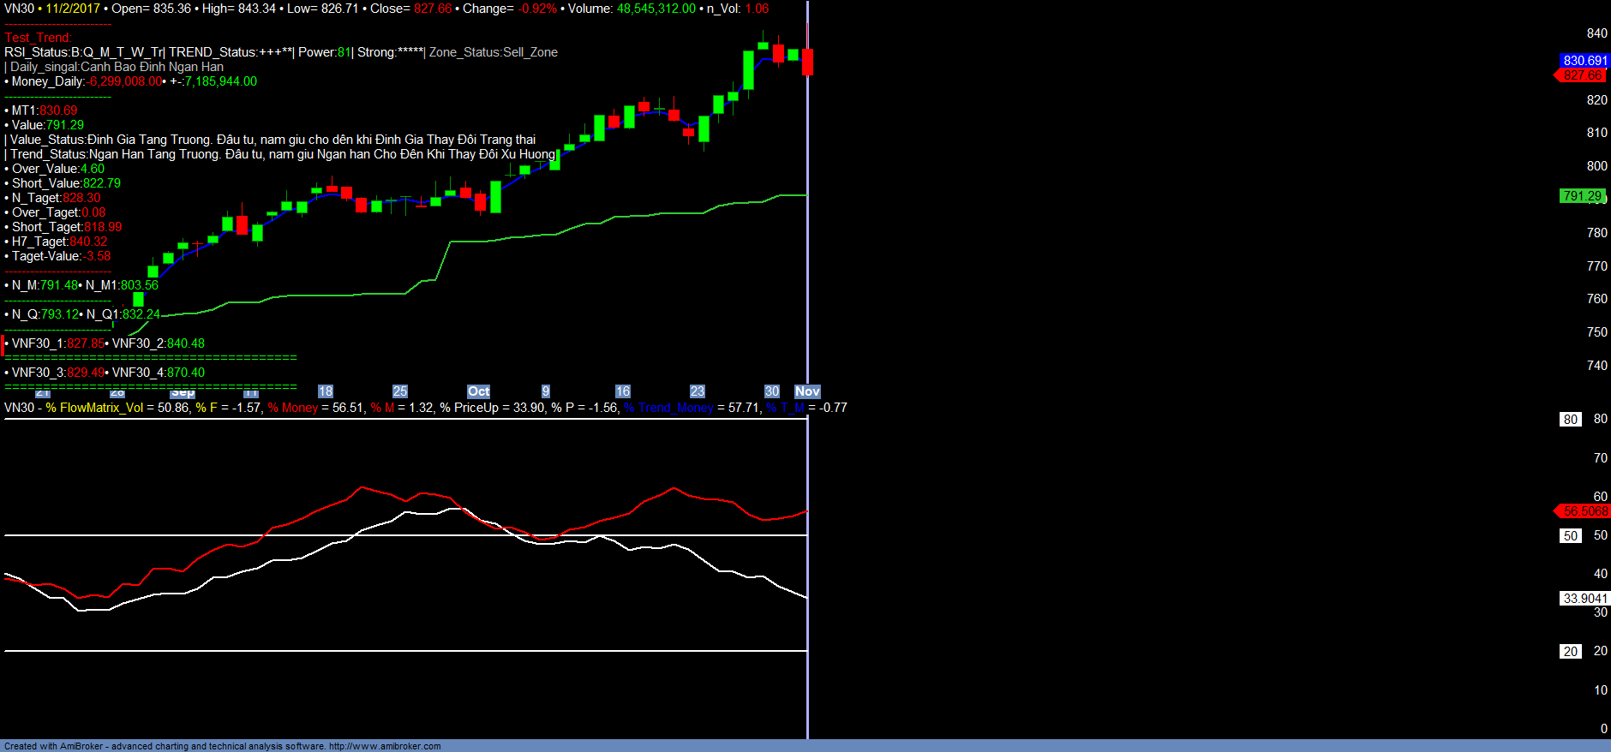The image size is (1611, 752).
Task: Click the "18" date marker on the time axis
Action: tap(326, 391)
